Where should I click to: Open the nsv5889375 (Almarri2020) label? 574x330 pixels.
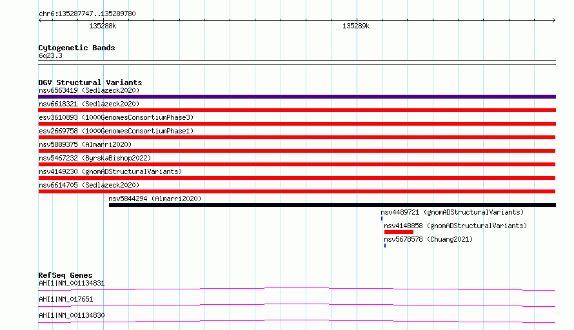[85, 144]
